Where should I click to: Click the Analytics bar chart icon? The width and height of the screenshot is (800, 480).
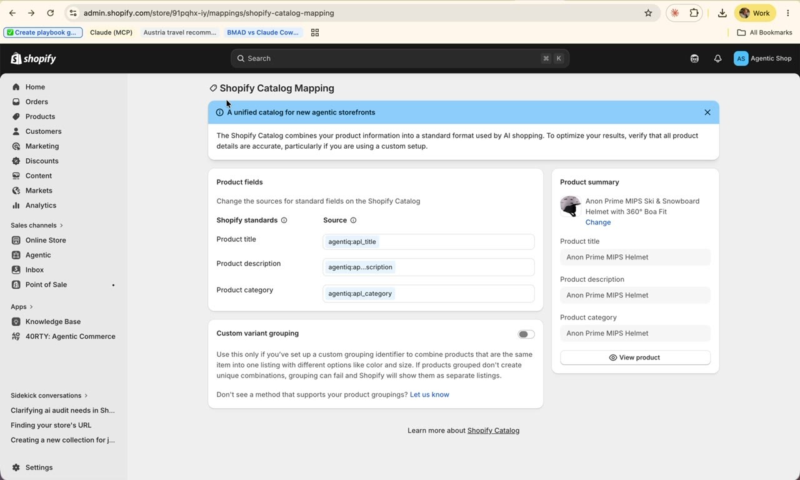pyautogui.click(x=16, y=205)
